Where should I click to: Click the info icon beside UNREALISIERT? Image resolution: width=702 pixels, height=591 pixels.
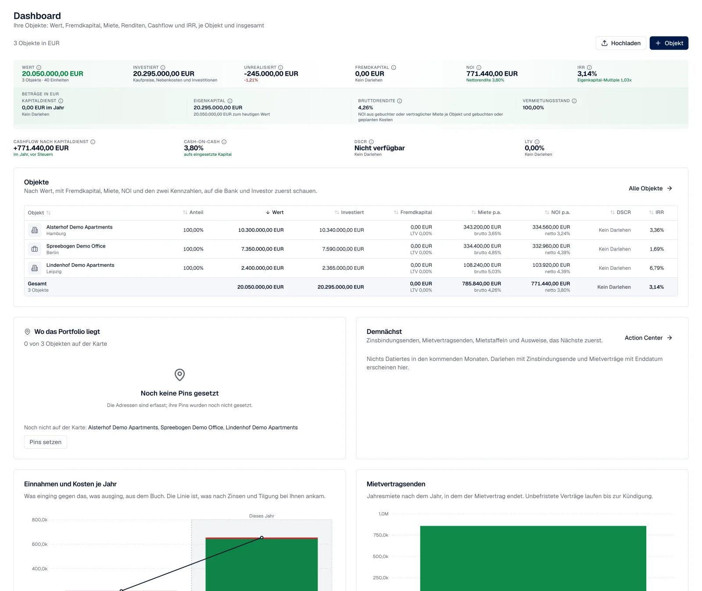pyautogui.click(x=280, y=68)
